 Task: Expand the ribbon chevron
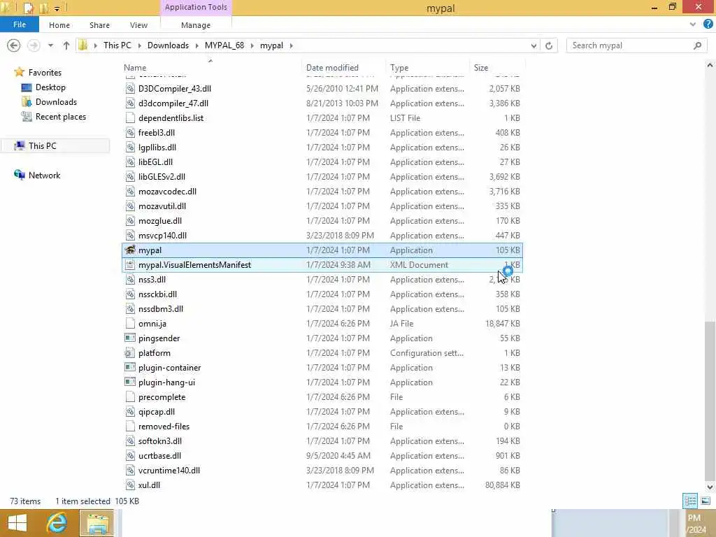[x=693, y=24]
